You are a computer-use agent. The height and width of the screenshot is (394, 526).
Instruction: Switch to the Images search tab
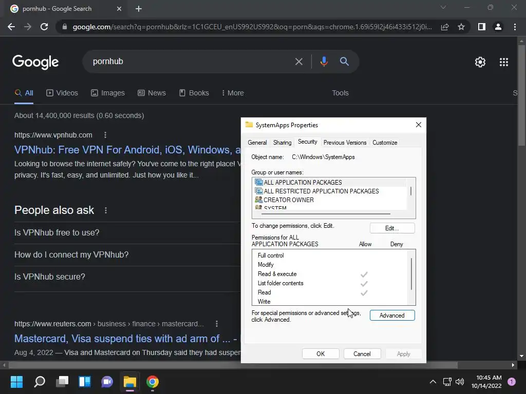[108, 93]
